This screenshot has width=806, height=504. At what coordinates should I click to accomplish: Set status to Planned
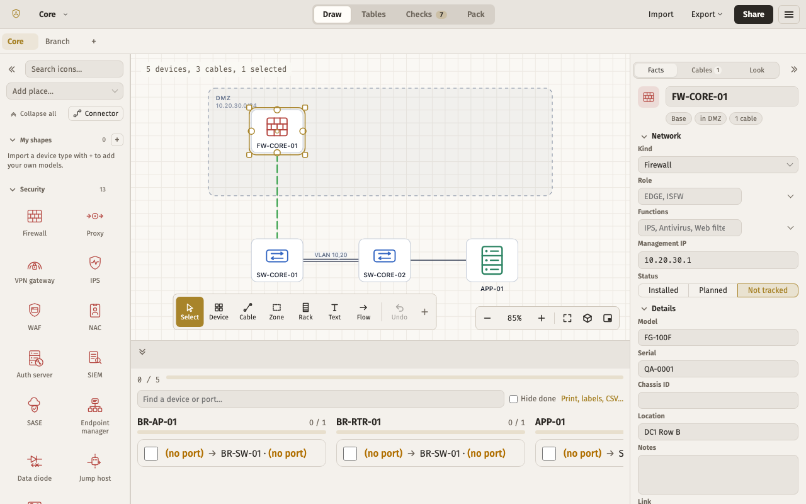tap(713, 290)
